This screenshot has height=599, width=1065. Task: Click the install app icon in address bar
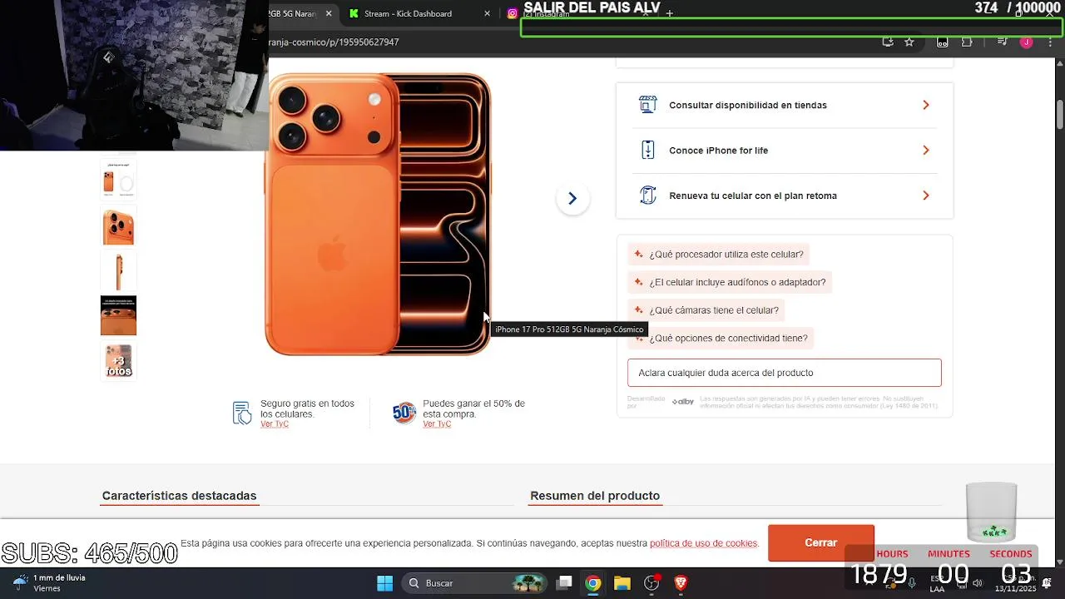[x=888, y=42]
